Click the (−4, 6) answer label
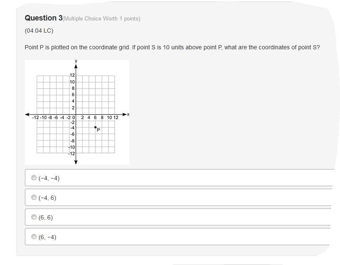340x265 pixels. coord(47,198)
